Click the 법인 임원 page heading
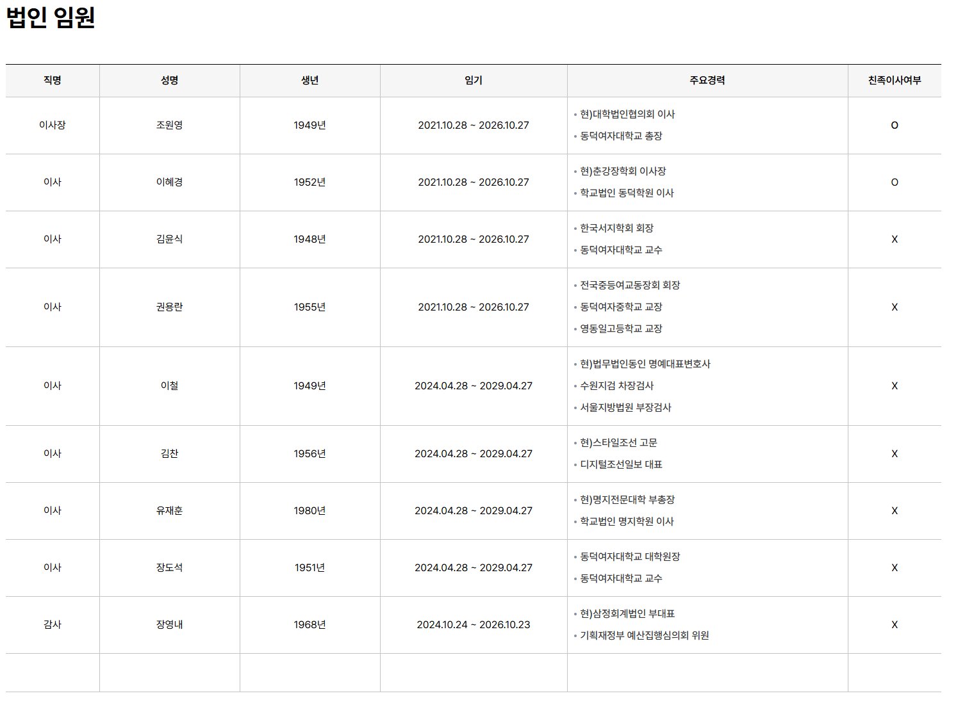 (51, 18)
